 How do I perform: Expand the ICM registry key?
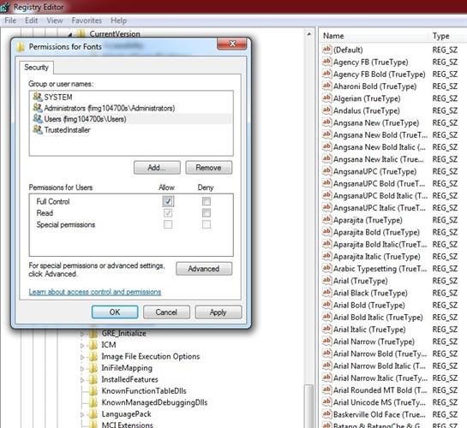click(x=82, y=346)
